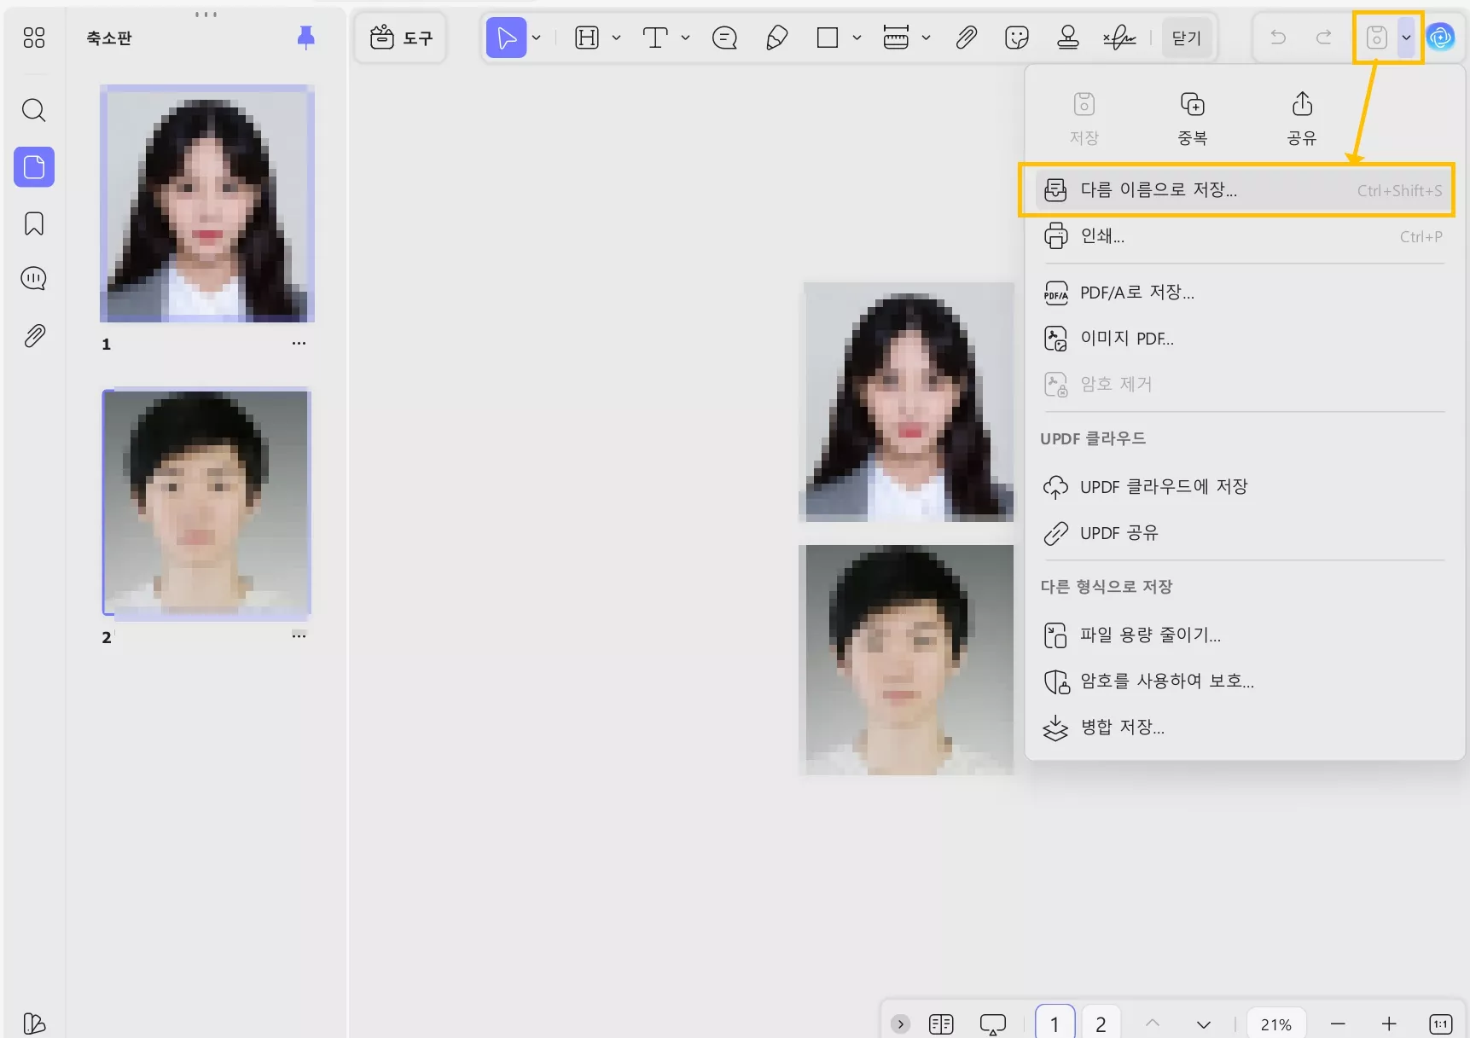The width and height of the screenshot is (1470, 1038).
Task: Choose 'PDF/A로 저장...' menu item
Action: [x=1135, y=292]
